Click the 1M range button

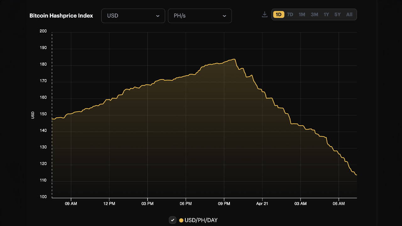[x=302, y=14]
